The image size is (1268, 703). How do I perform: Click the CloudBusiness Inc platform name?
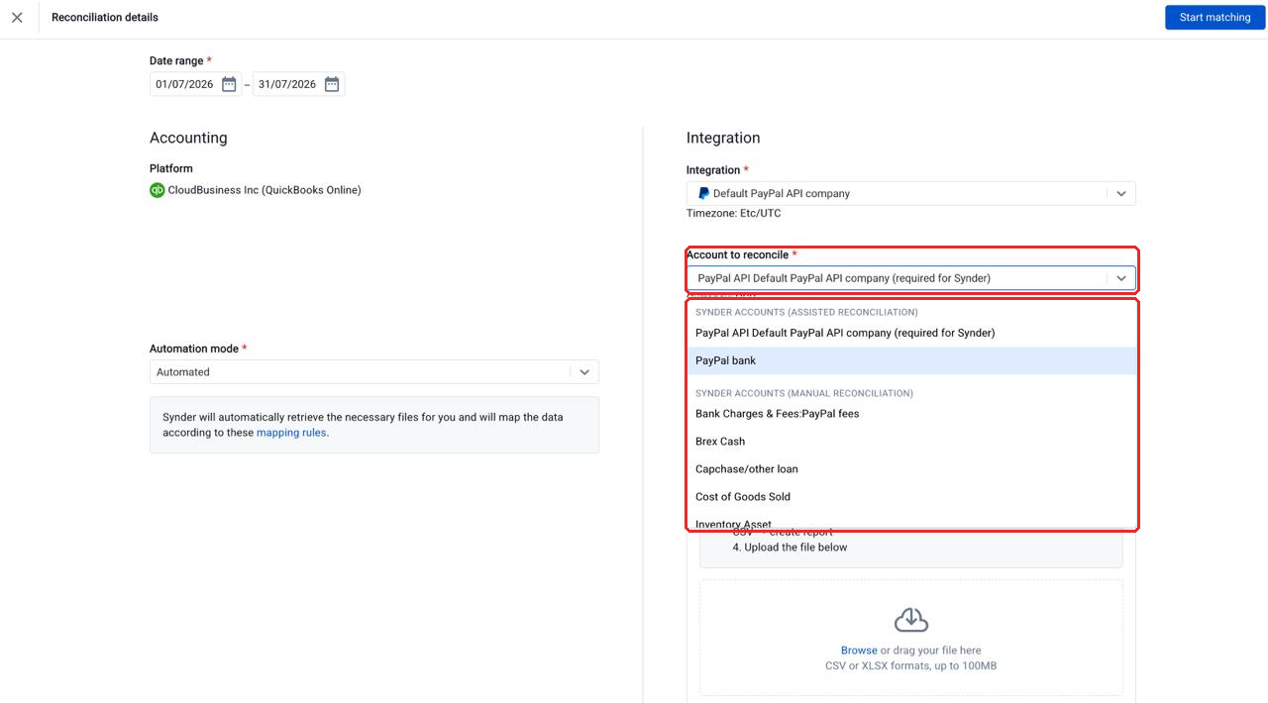(264, 190)
